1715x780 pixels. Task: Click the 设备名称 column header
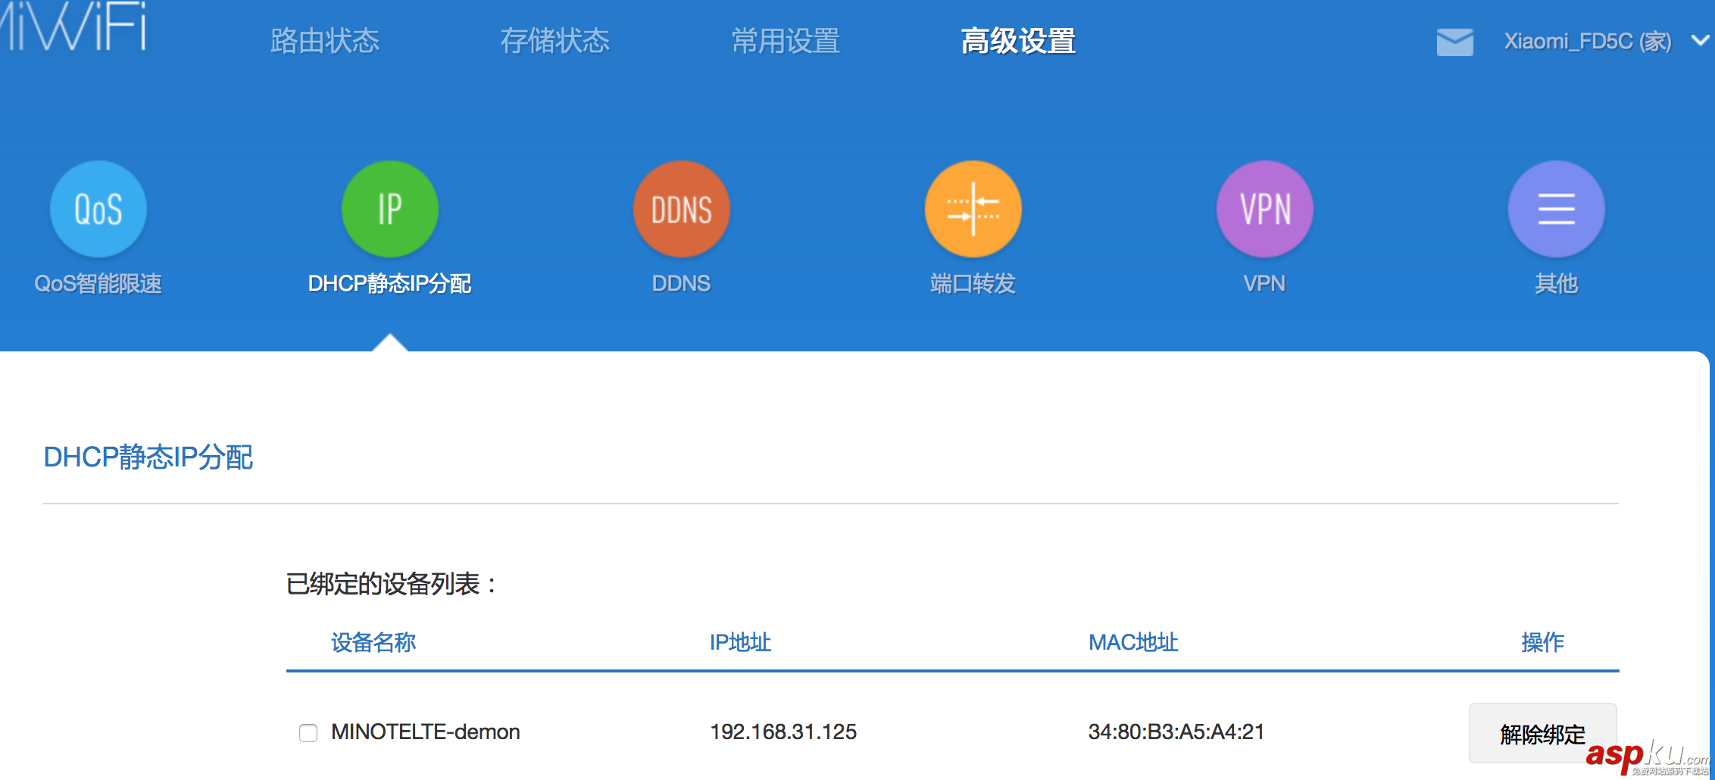373,642
